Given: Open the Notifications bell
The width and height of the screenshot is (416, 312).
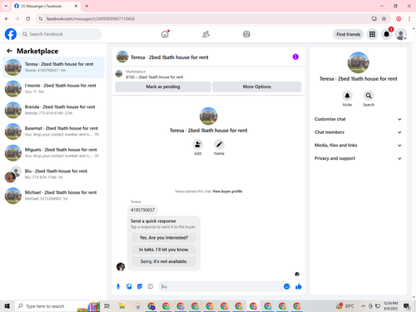Looking at the screenshot, I should pyautogui.click(x=386, y=34).
